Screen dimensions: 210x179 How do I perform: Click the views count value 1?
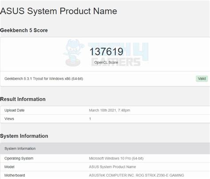(90, 119)
